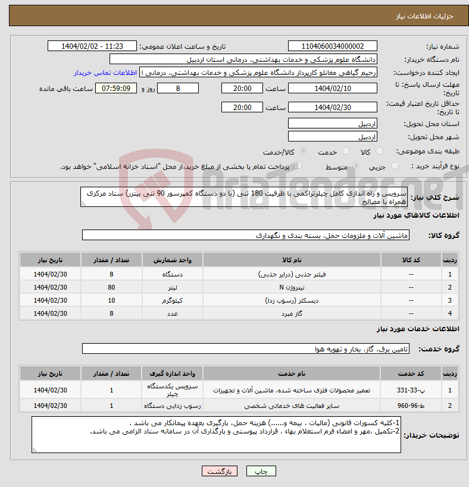
Task: Click the goods row نیتروژن N
Action: 239,287
